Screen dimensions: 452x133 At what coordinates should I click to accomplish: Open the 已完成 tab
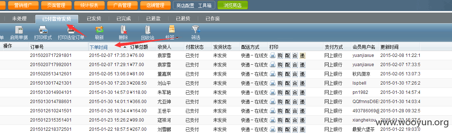123,18
